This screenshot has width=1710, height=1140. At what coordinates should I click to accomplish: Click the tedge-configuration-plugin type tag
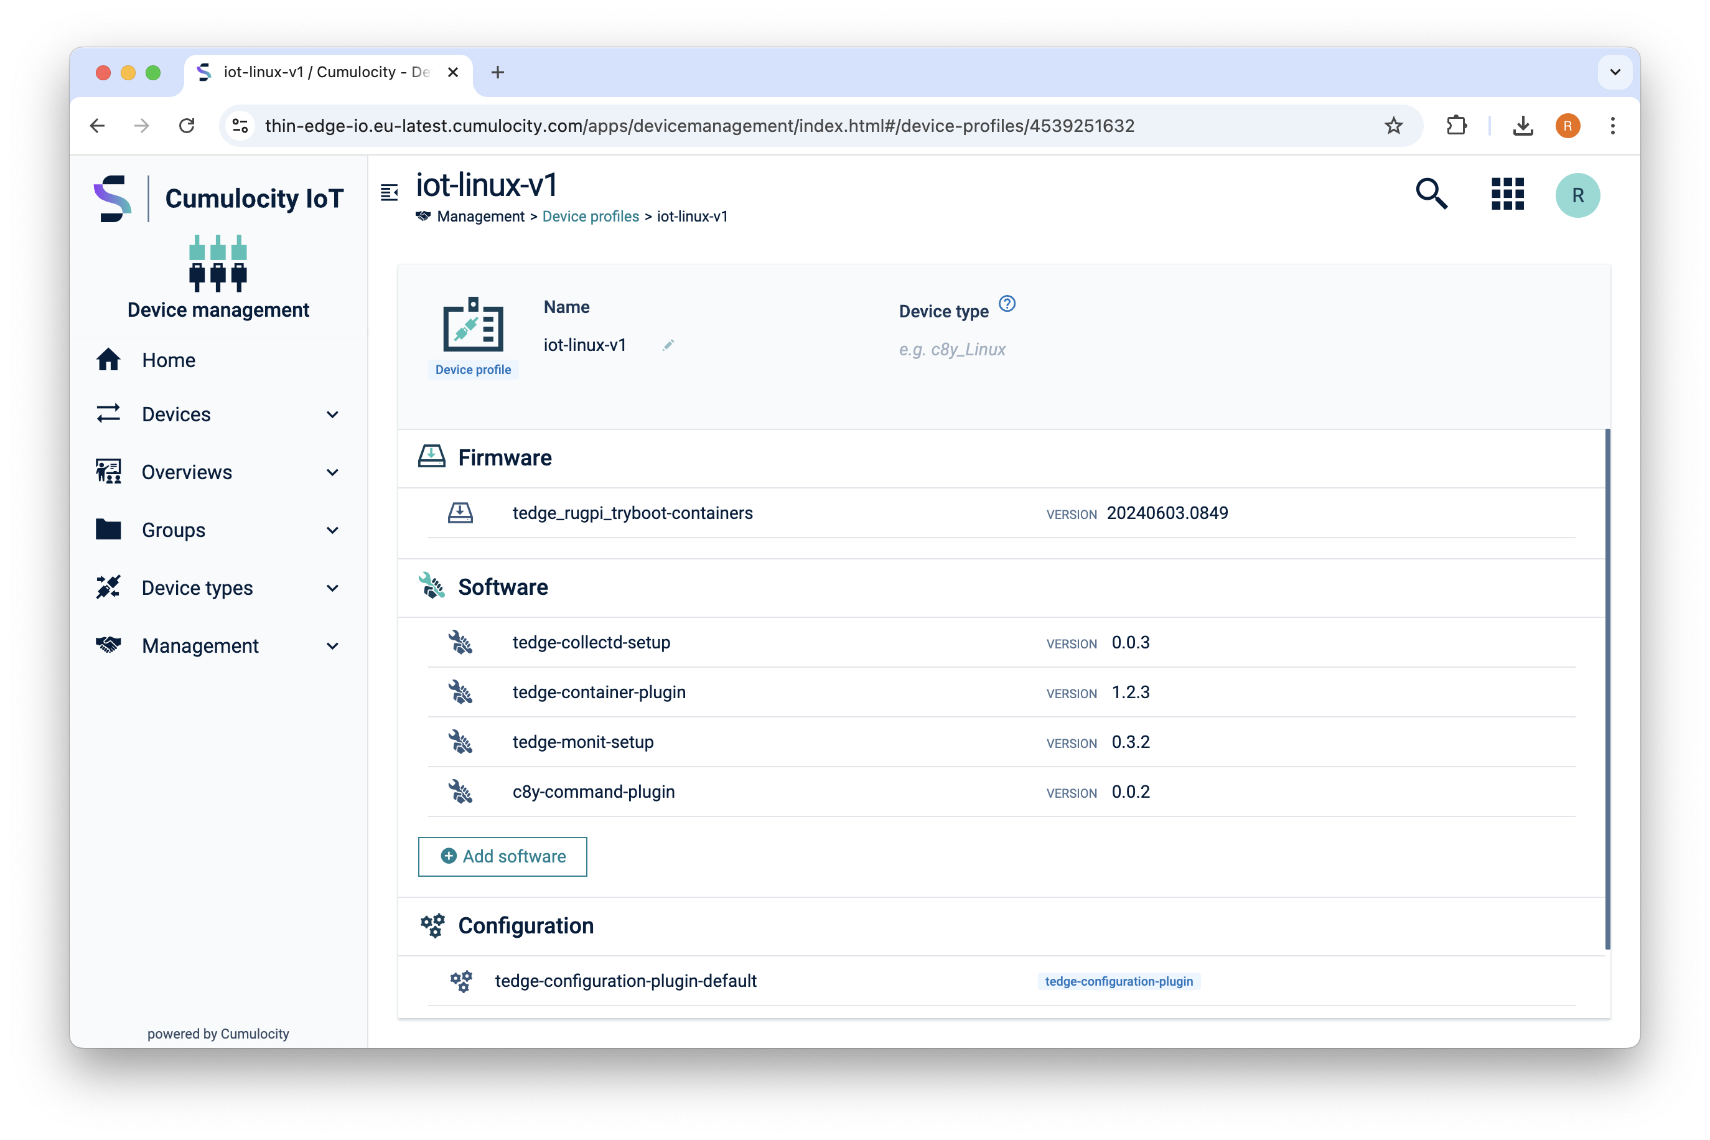pos(1119,981)
